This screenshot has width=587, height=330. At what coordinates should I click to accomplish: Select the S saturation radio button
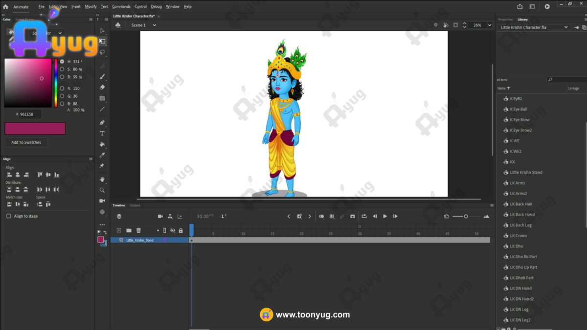[x=62, y=69]
